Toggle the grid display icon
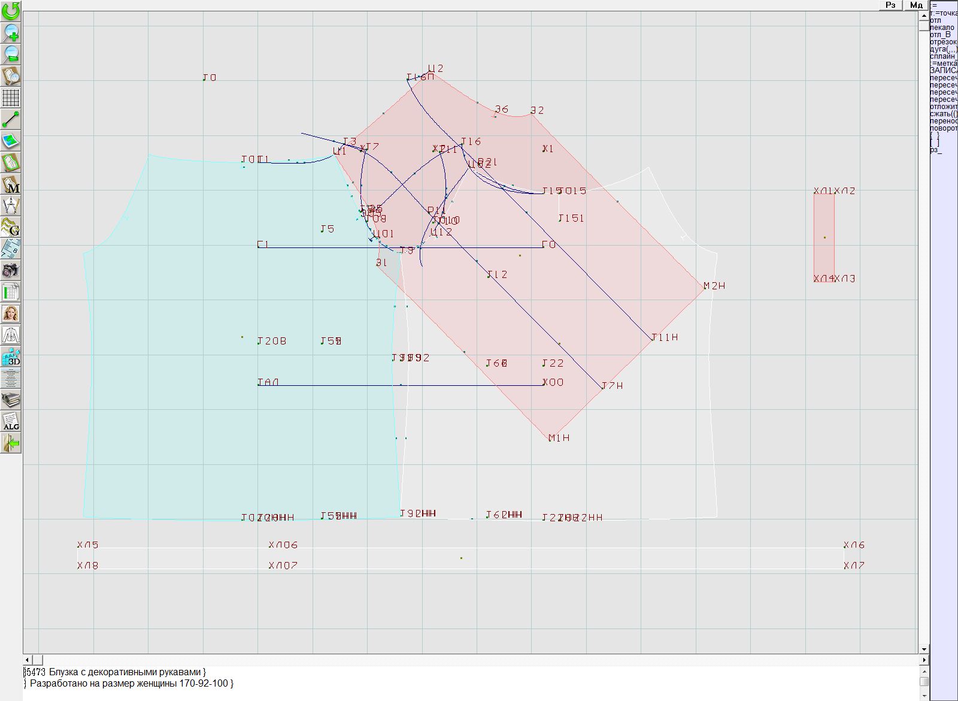This screenshot has height=701, width=958. pyautogui.click(x=11, y=97)
